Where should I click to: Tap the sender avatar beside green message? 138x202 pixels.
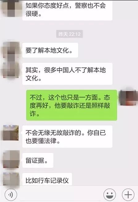pyautogui.click(x=128, y=98)
